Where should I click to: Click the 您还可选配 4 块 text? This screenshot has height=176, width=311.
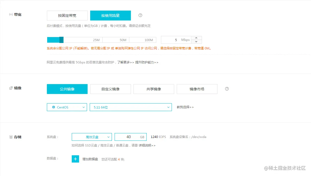pyautogui.click(x=113, y=159)
